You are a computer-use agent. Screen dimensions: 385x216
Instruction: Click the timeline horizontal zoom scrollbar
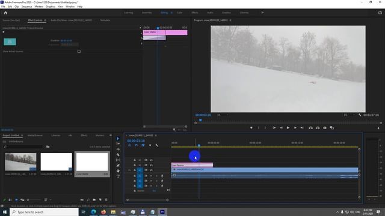coord(147,200)
